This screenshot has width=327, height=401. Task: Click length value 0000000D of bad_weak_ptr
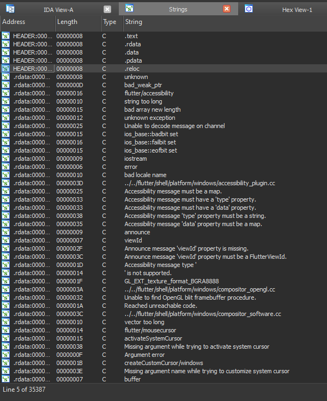[70, 85]
